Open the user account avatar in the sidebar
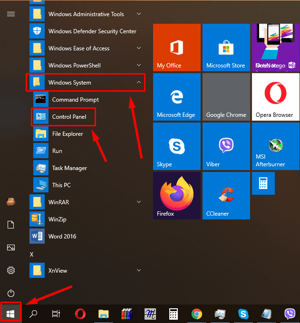This screenshot has width=300, height=323. 11,202
